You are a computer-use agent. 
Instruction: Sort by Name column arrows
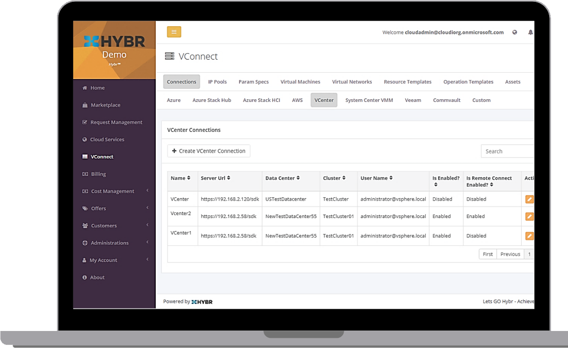click(189, 178)
